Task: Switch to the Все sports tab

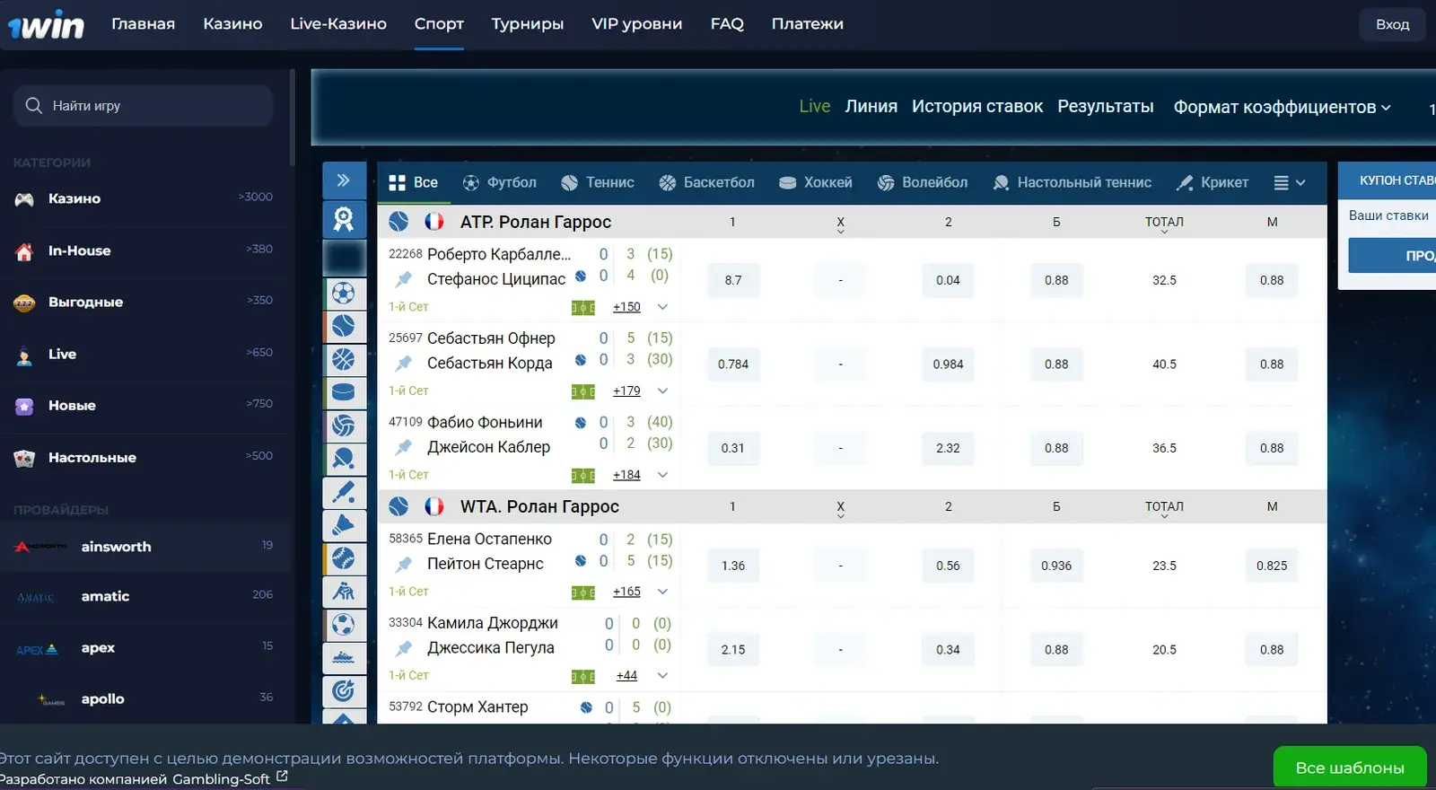Action: 414,182
